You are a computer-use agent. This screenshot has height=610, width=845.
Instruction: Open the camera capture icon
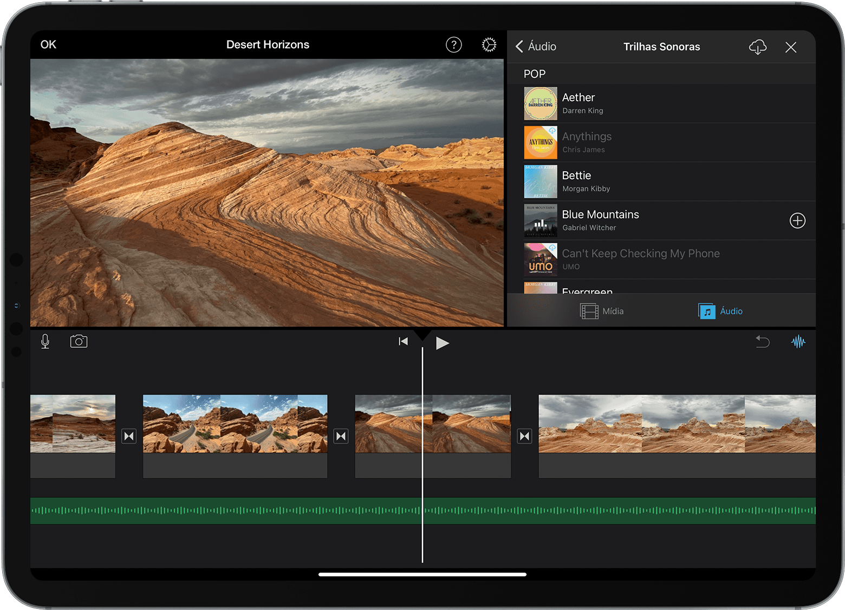[79, 341]
